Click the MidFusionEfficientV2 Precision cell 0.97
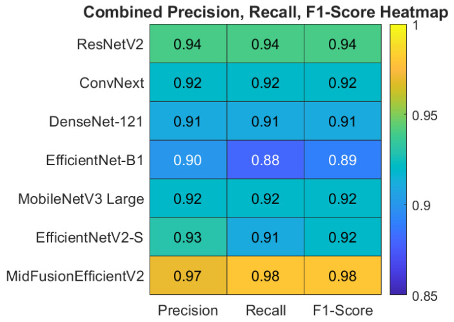This screenshot has height=322, width=454. click(x=188, y=276)
